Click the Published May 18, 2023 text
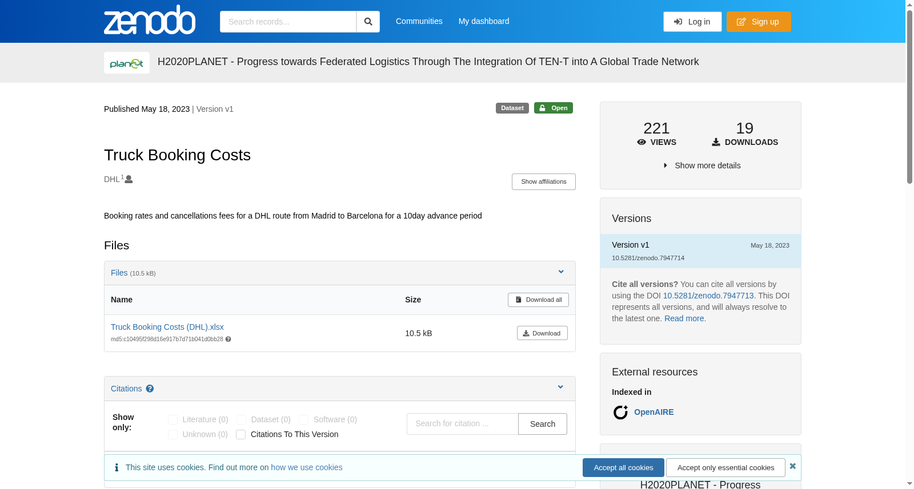Screen dimensions: 914x489 pyautogui.click(x=147, y=109)
